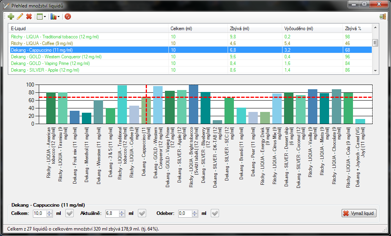
Task: Click the DK-TAB chart bar
Action: (217, 122)
